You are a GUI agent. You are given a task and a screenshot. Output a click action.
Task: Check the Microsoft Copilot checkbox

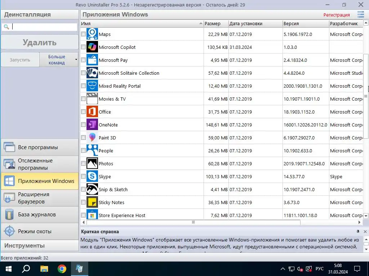(x=83, y=47)
